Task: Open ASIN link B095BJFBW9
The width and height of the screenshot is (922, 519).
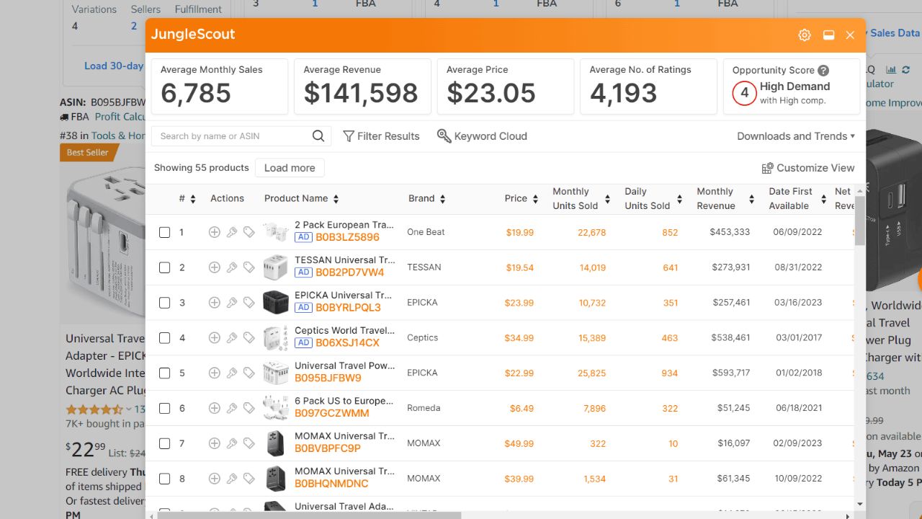Action: 328,378
